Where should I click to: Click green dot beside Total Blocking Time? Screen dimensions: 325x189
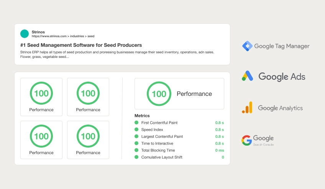pyautogui.click(x=136, y=150)
